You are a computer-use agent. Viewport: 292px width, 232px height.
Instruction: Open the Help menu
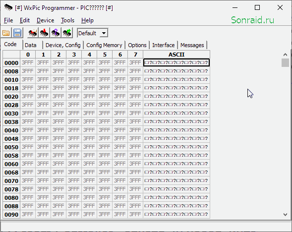87,20
